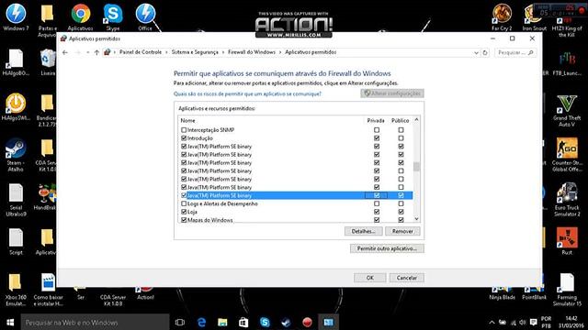
Task: Uncheck the Loja name checkbox
Action: 184,212
